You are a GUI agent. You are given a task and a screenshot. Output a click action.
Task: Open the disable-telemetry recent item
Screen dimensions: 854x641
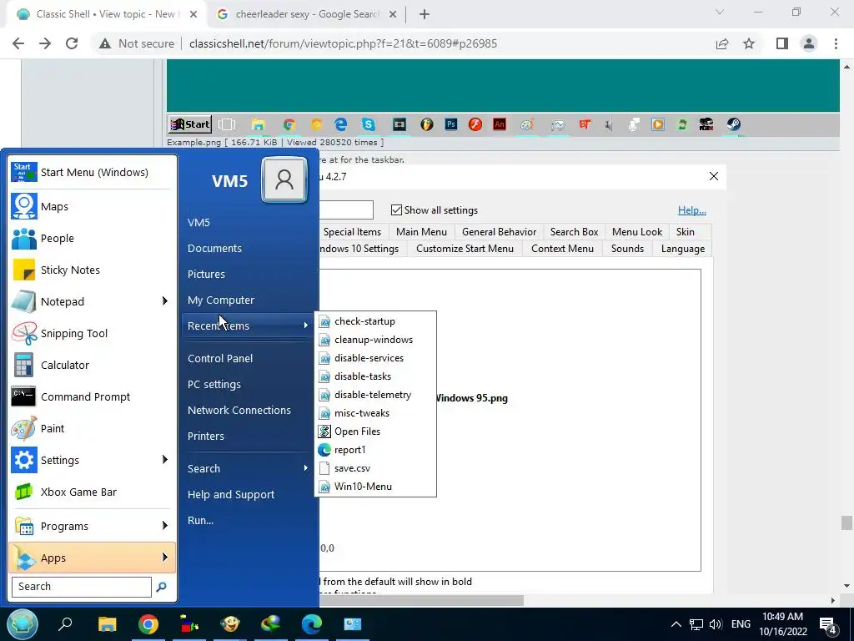coord(376,395)
